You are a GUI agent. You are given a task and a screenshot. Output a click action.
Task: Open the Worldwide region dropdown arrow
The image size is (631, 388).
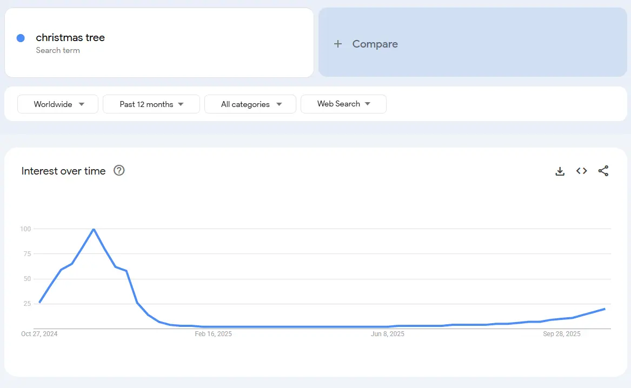[81, 104]
